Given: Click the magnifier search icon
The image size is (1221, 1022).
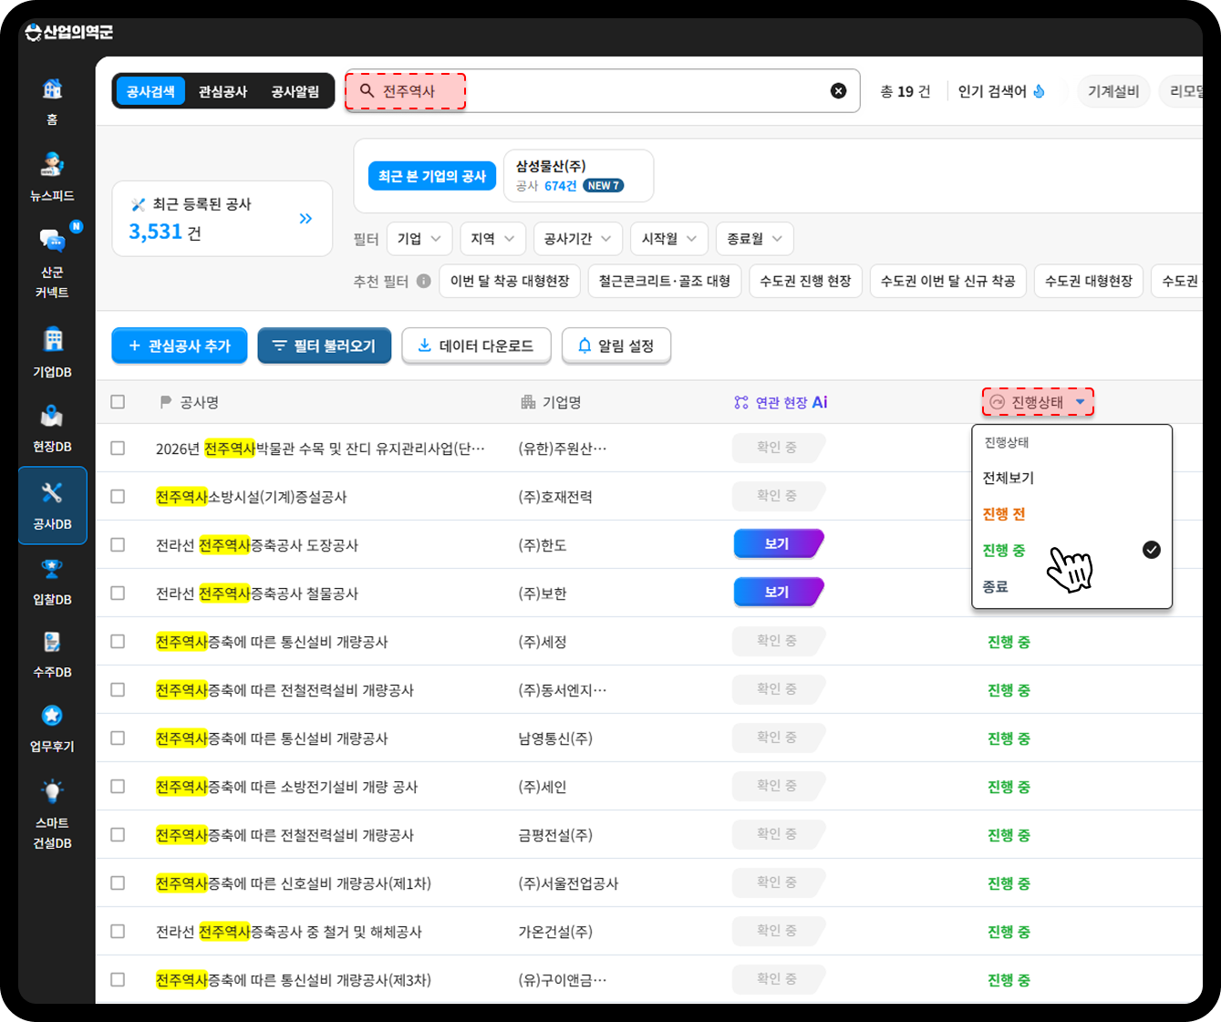Looking at the screenshot, I should tap(367, 90).
